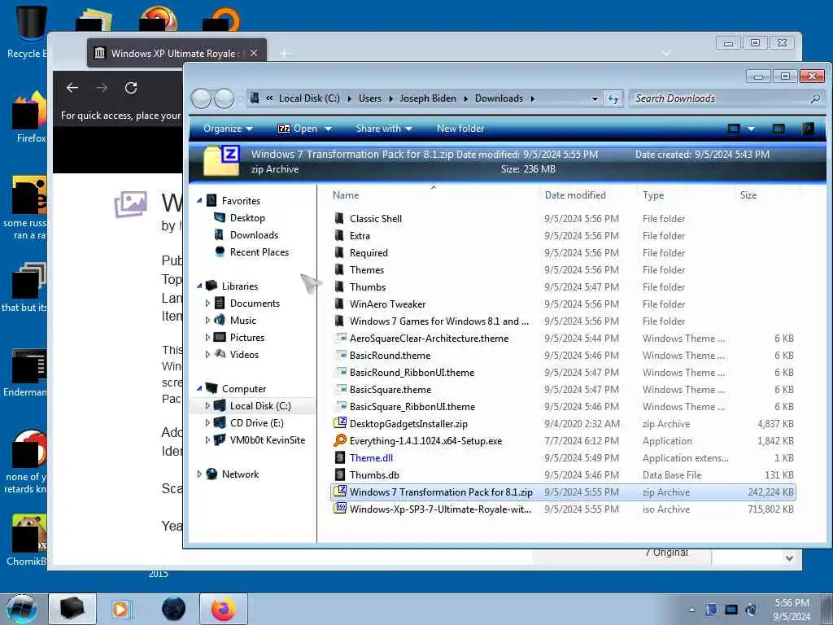Click the Open button in toolbar

point(298,129)
